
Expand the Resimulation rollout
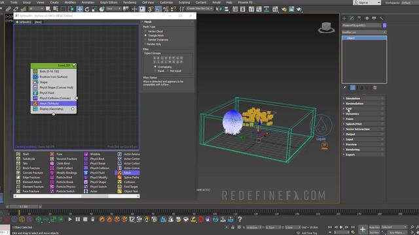tap(363, 103)
